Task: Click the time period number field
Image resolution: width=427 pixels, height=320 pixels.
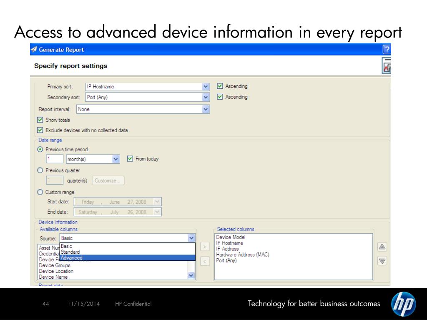Action: (x=55, y=159)
